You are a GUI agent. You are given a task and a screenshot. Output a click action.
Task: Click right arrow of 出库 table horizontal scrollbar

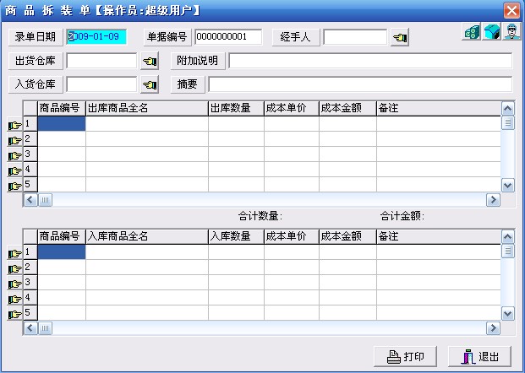(x=493, y=200)
